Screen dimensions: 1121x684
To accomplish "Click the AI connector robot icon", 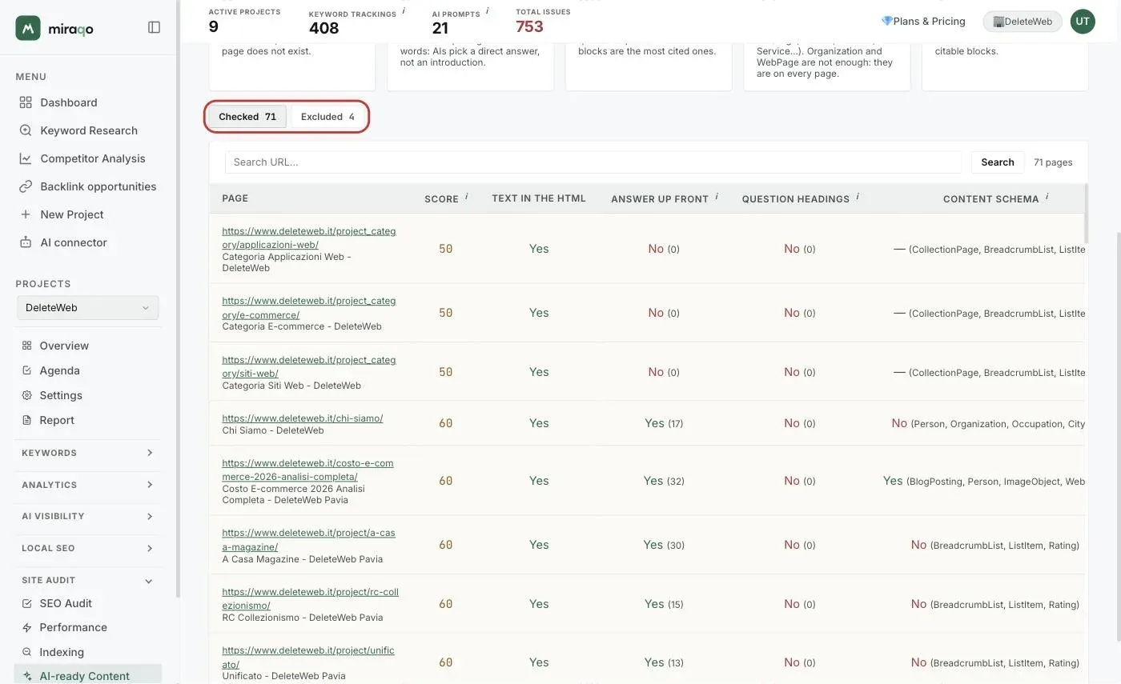I will click(26, 242).
